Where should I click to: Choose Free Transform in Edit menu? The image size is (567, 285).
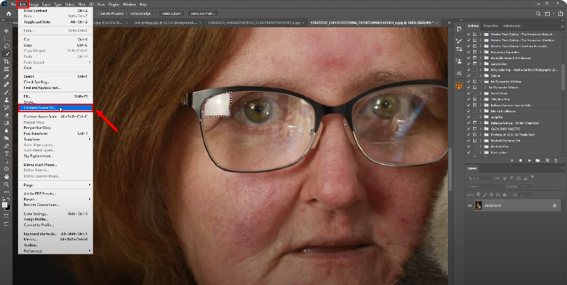tap(55, 134)
